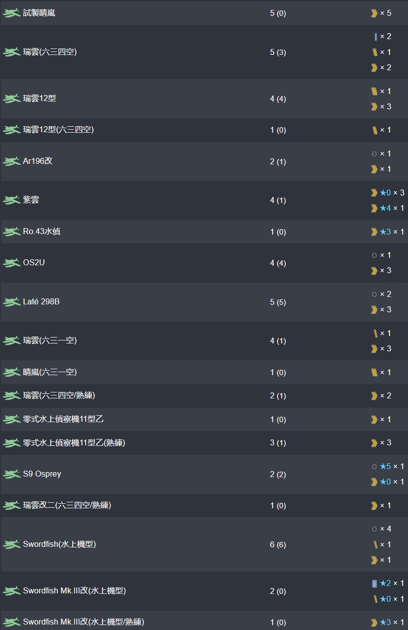Click seaplane icon next to S9 Osprey
Screen dimensions: 408x630
point(11,474)
